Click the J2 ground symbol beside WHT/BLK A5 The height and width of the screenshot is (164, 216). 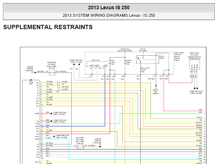coord(35,72)
